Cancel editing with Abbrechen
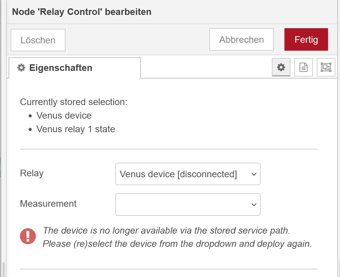Image resolution: width=340 pixels, height=277 pixels. (x=241, y=40)
